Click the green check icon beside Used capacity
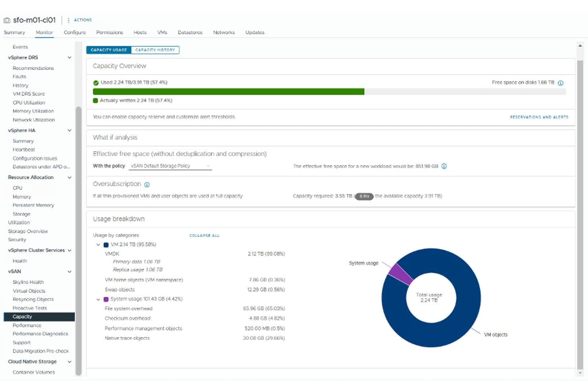This screenshot has width=588, height=392. pos(96,83)
